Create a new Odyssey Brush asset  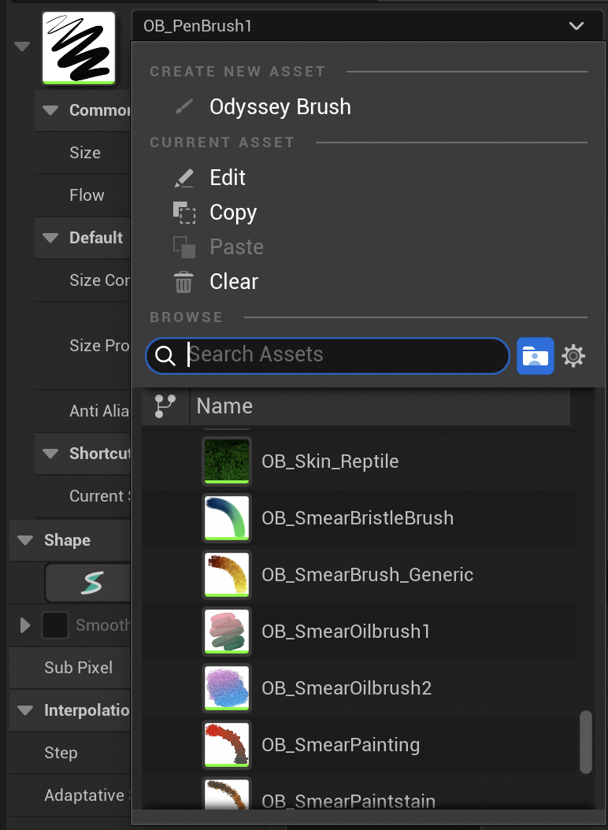tap(280, 107)
